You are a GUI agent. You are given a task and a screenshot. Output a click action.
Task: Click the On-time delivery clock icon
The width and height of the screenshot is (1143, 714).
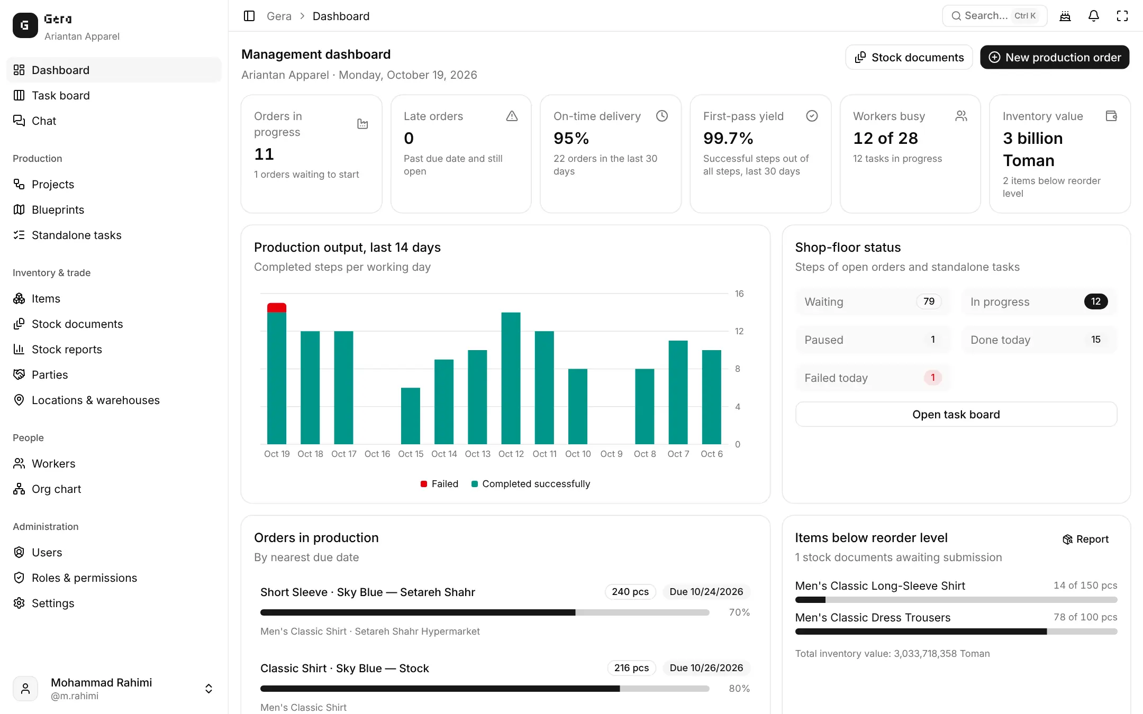tap(662, 116)
